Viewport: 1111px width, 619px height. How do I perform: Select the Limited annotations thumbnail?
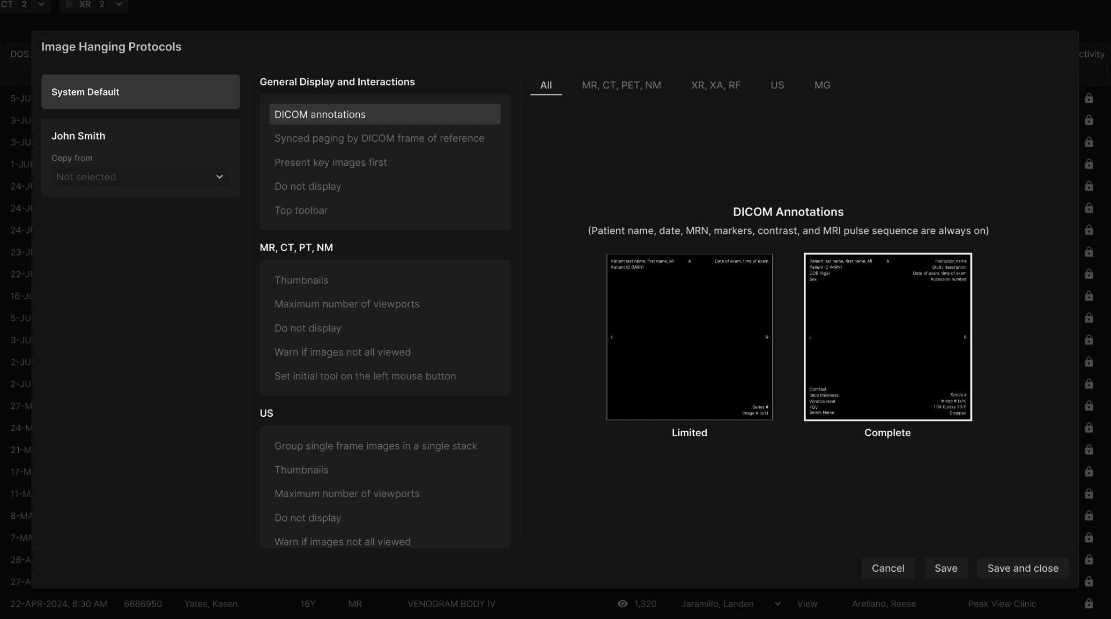689,337
